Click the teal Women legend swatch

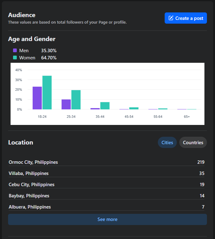click(x=15, y=58)
